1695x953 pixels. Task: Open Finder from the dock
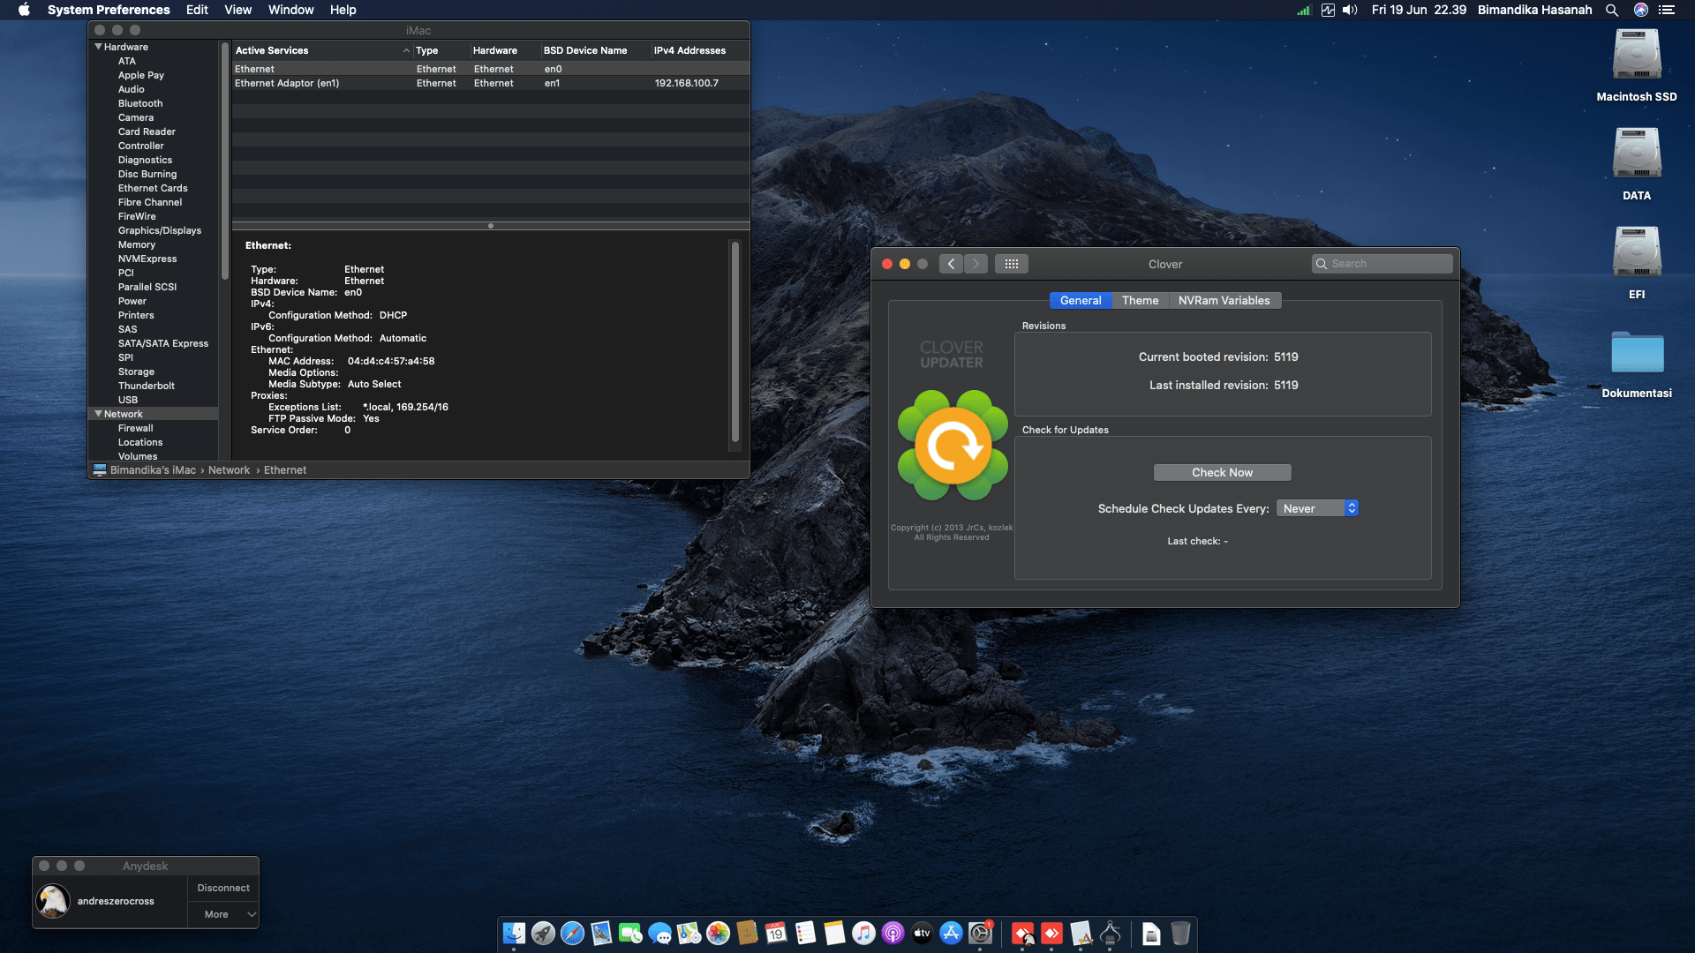514,933
